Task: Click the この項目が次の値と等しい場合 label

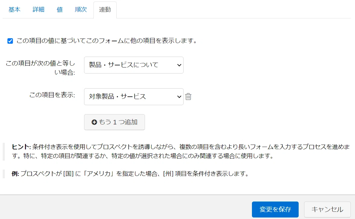Action: tap(40, 68)
